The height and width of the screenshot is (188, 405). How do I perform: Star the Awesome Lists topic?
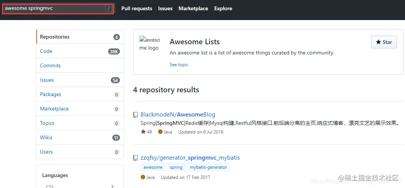pyautogui.click(x=384, y=42)
